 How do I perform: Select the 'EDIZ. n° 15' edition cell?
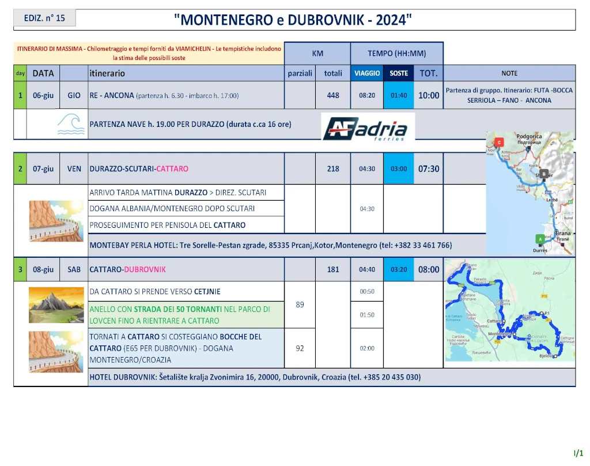[x=44, y=18]
